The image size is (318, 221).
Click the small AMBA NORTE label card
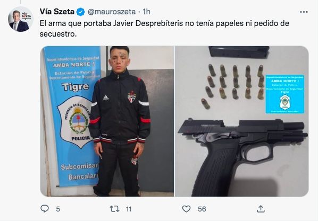click(x=285, y=94)
